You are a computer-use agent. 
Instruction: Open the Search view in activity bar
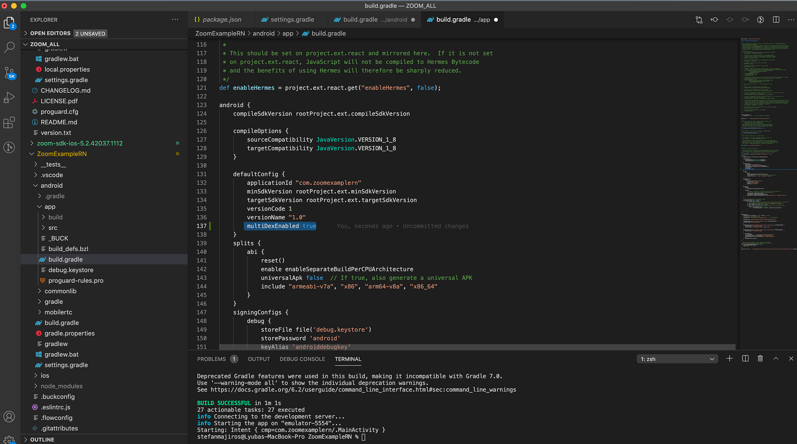9,47
